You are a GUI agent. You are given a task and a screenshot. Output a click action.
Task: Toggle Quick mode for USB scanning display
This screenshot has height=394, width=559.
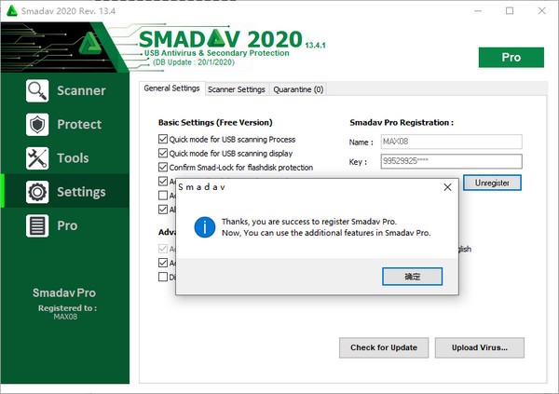pos(163,154)
